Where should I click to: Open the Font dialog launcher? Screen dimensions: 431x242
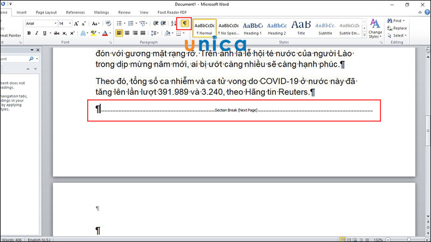tap(110, 42)
